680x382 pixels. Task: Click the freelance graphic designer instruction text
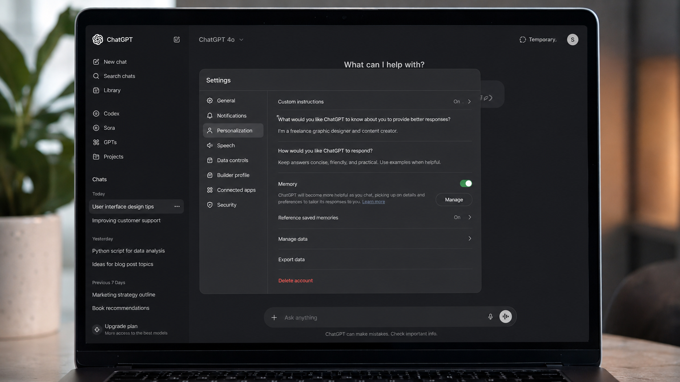pos(338,131)
